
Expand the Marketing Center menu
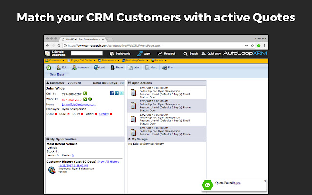[x=135, y=60]
